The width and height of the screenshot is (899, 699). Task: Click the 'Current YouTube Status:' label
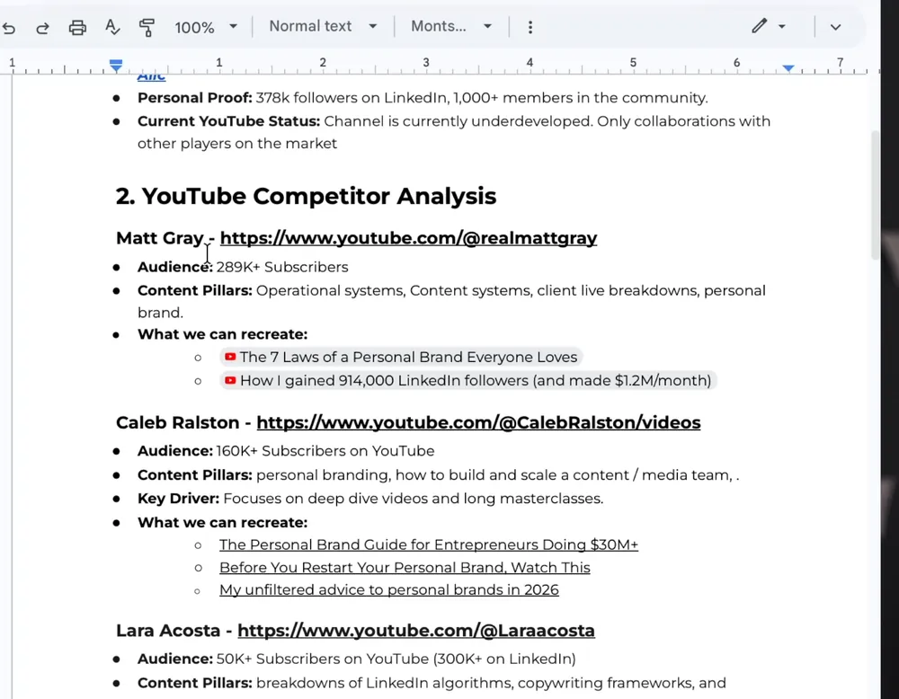tap(228, 121)
